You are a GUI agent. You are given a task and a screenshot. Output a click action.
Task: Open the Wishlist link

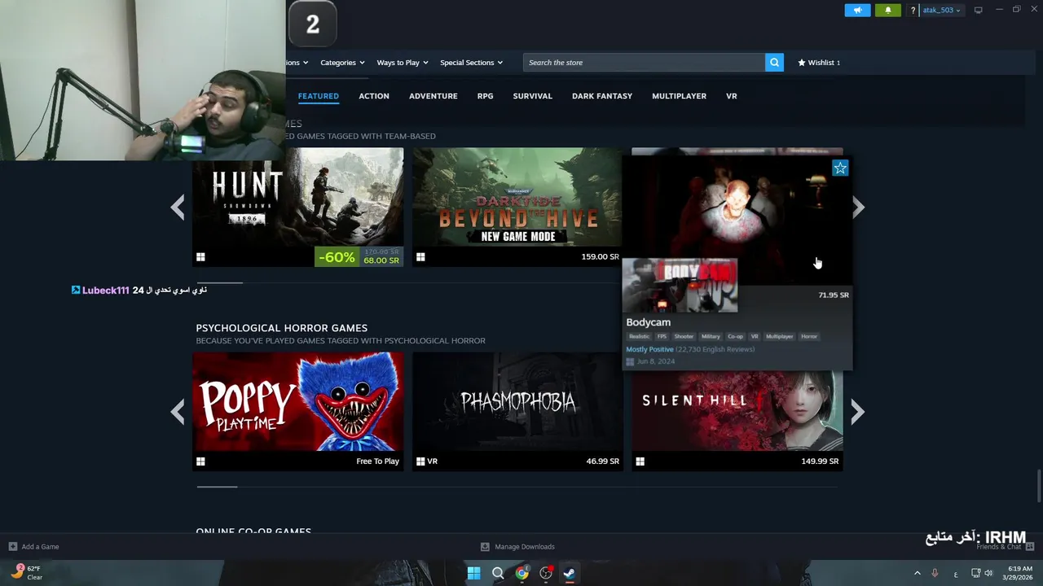click(x=819, y=63)
